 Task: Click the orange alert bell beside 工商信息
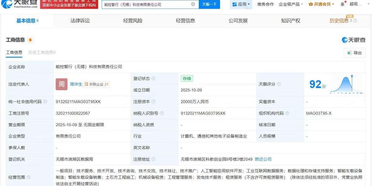point(30,40)
